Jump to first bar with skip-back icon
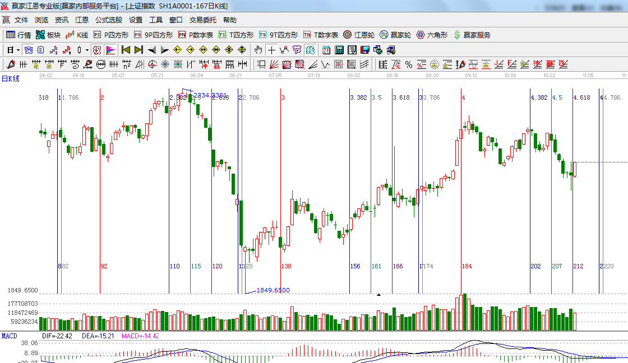 tap(126, 50)
